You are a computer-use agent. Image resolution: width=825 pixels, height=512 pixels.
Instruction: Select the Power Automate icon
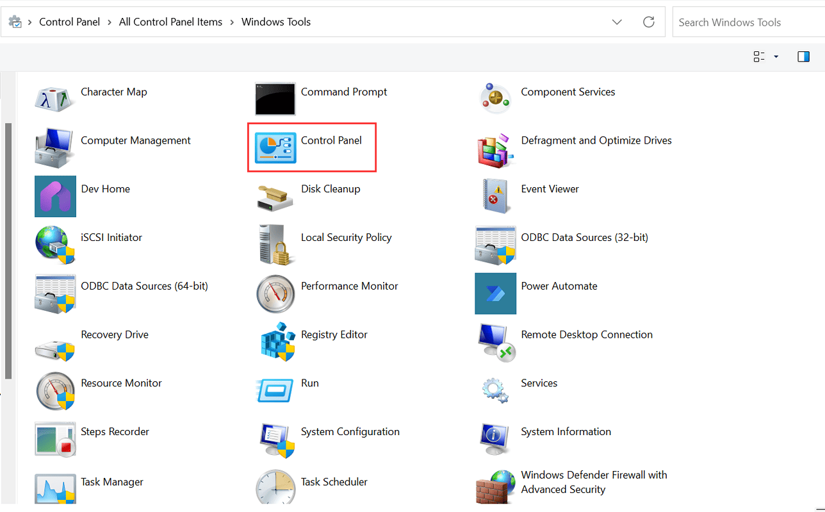496,293
